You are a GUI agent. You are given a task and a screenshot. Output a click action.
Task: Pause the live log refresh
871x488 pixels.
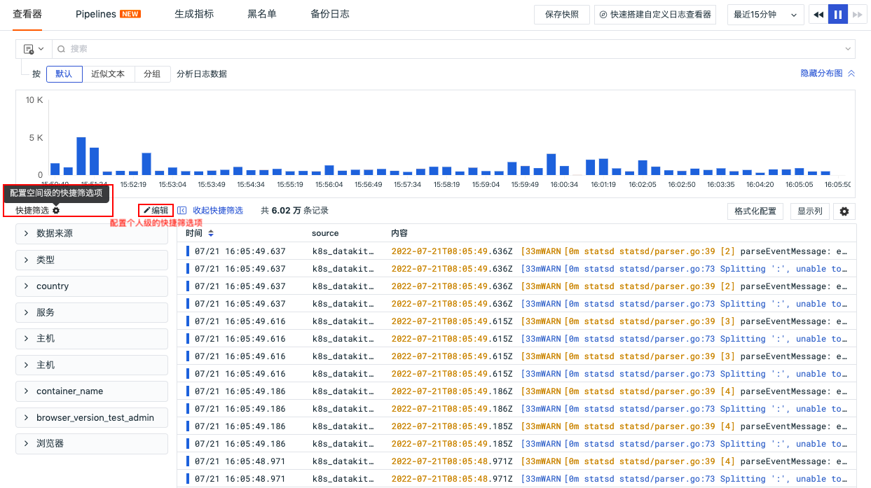[838, 15]
